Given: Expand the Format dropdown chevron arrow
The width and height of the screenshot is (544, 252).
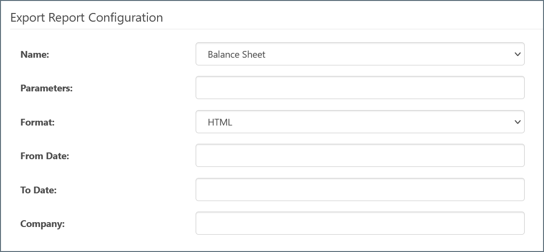Looking at the screenshot, I should [517, 122].
